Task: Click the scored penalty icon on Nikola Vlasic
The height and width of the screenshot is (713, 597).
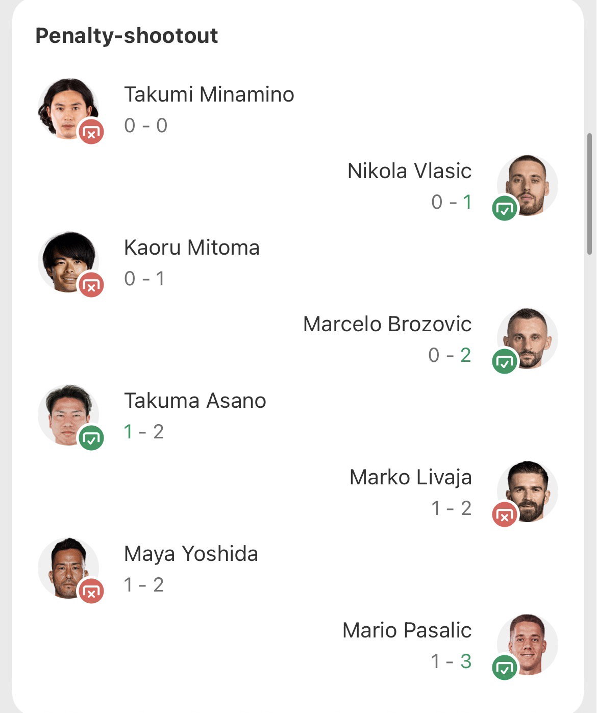Action: point(505,208)
